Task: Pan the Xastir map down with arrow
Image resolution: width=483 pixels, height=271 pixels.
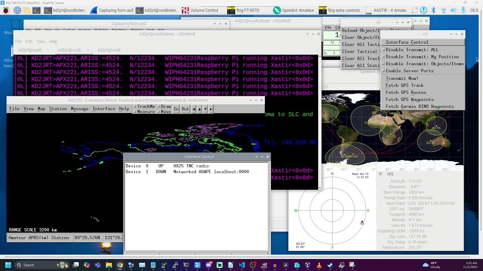Action: pos(205,109)
